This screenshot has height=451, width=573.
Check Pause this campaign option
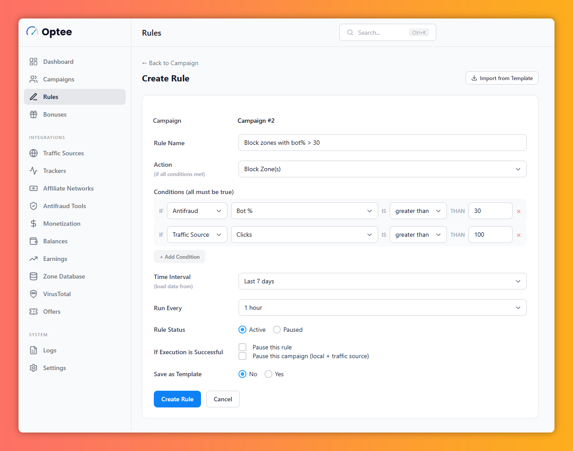[x=242, y=356]
